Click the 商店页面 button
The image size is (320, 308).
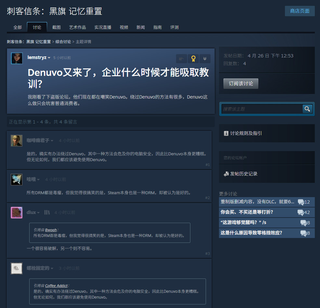(x=300, y=11)
